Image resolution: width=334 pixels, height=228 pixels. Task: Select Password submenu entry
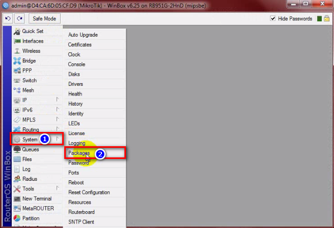tap(95, 163)
